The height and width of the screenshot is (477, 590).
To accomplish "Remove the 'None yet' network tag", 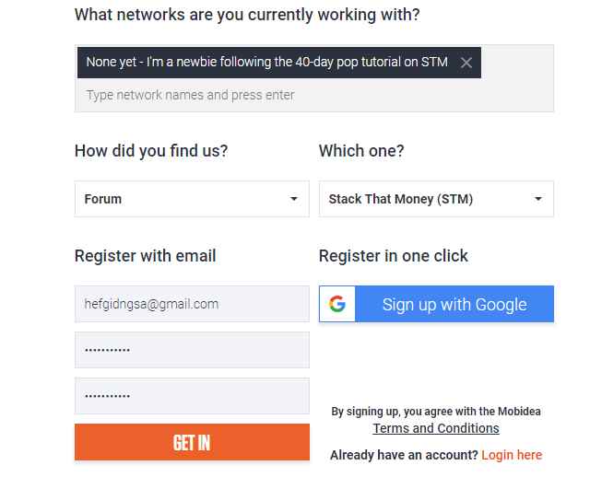I will [466, 63].
